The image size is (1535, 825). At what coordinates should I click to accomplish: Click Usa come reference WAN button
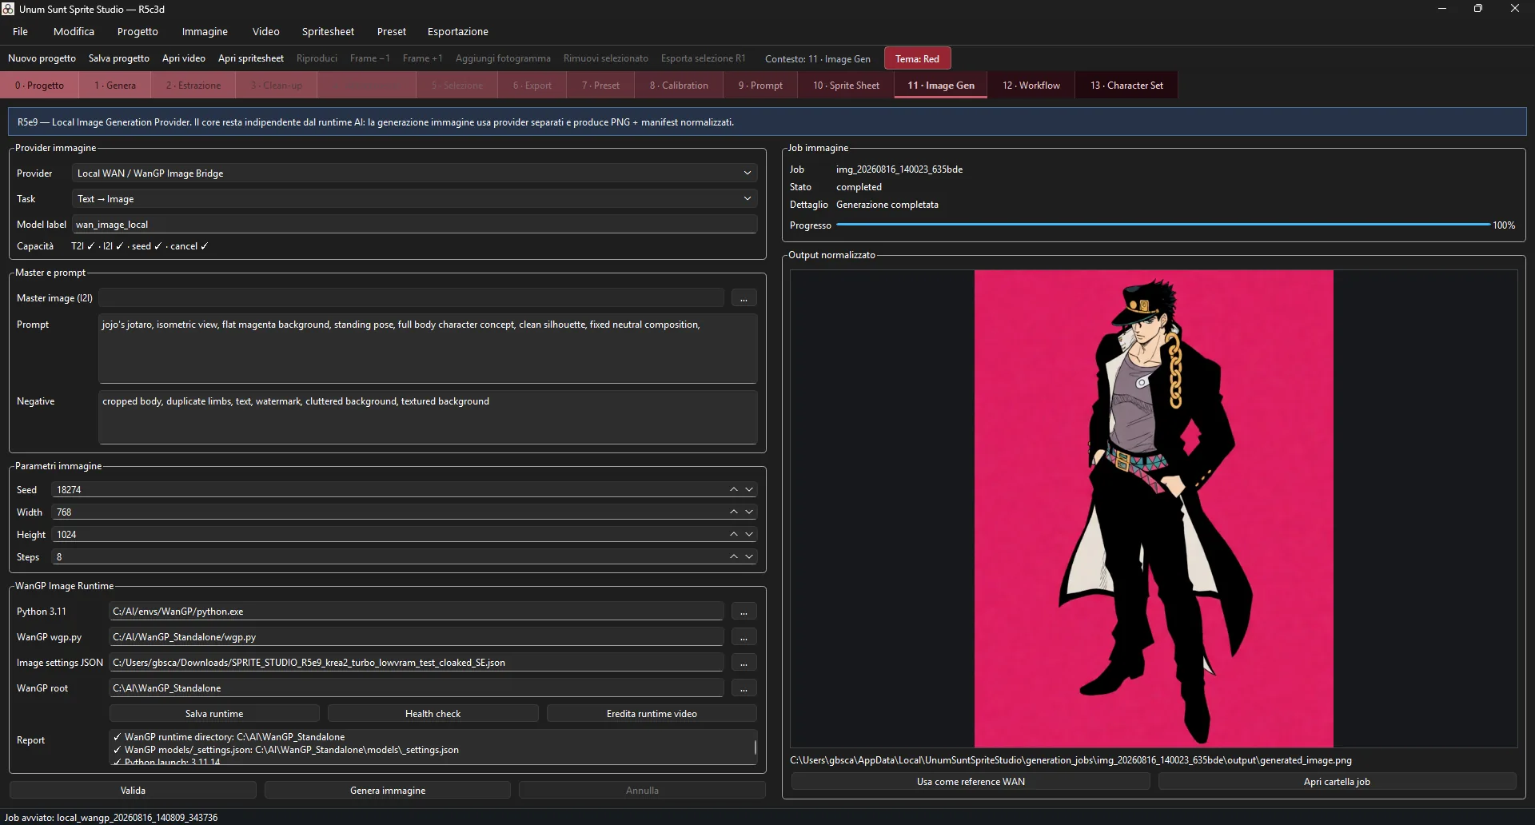click(971, 782)
